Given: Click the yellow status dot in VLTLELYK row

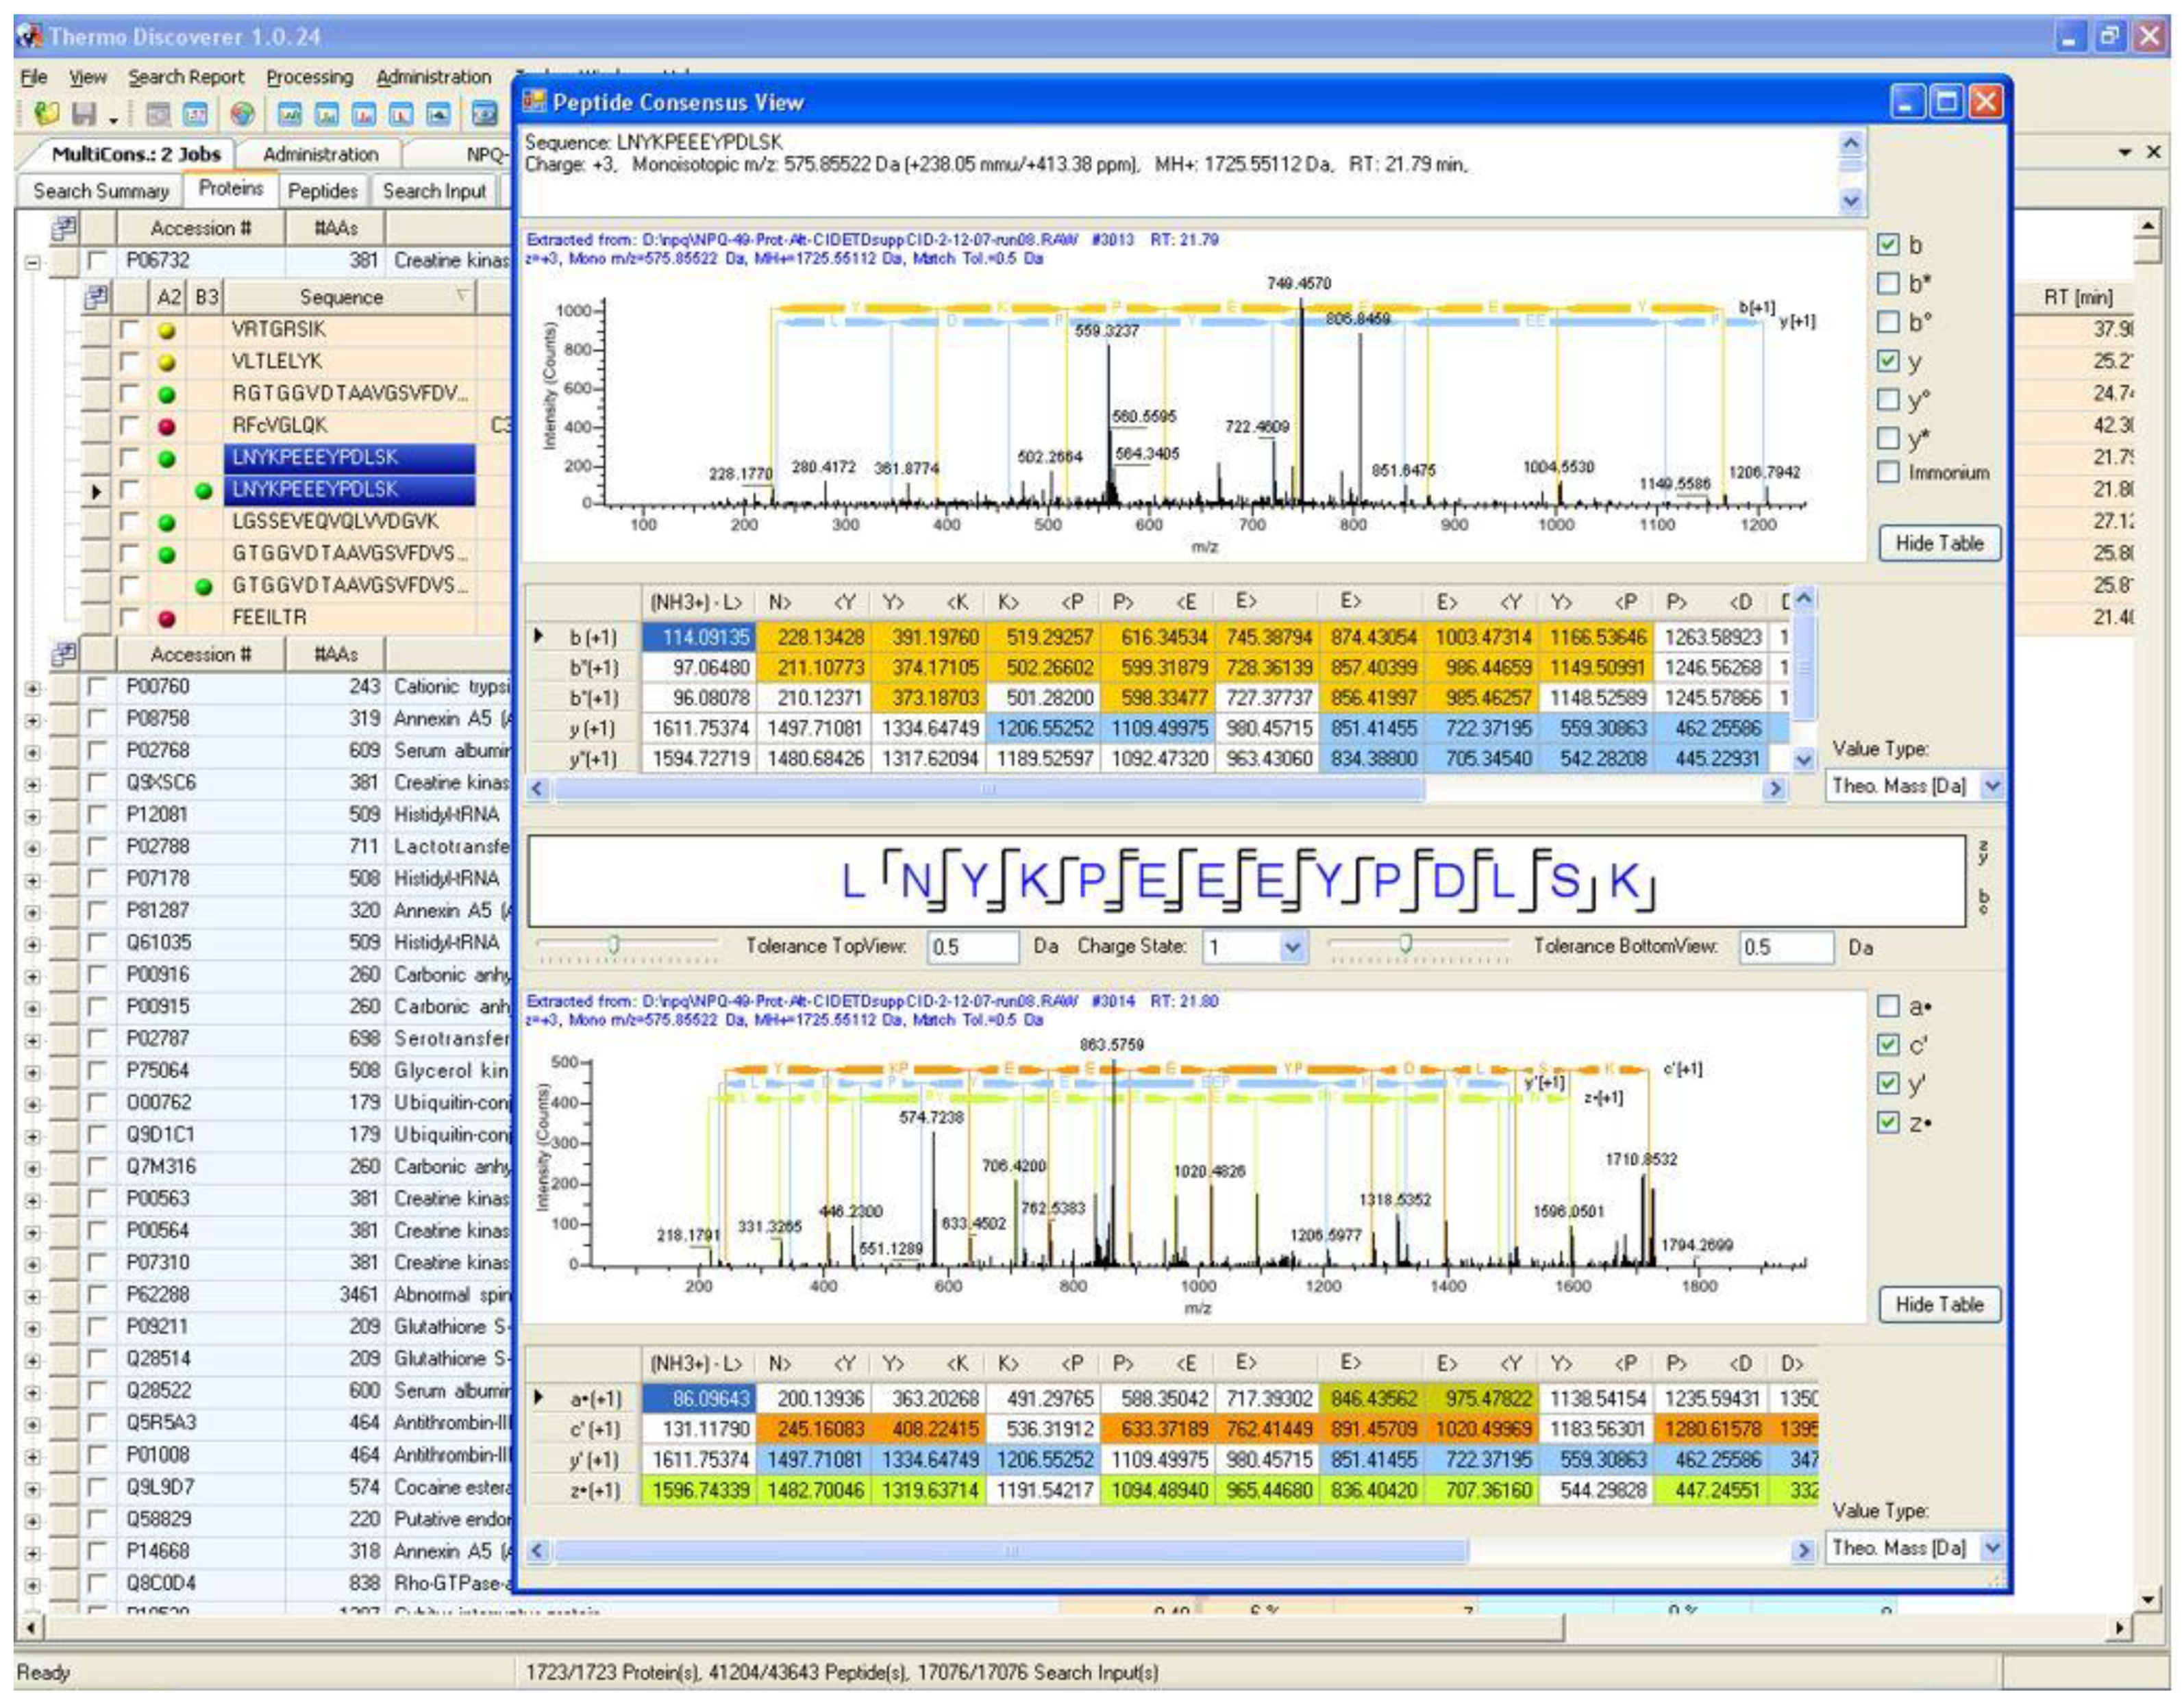Looking at the screenshot, I should click(167, 363).
